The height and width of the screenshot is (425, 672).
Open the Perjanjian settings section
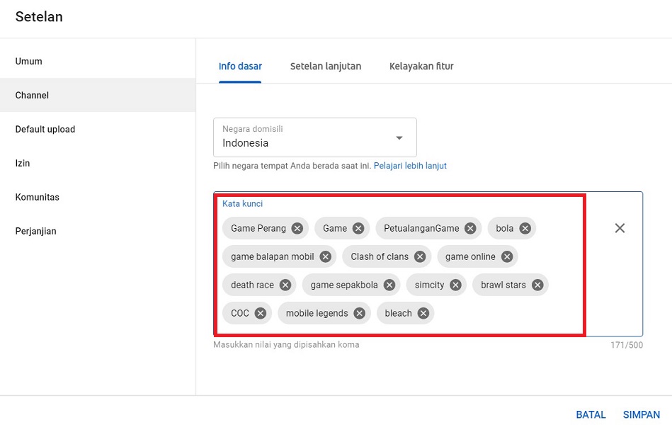[x=98, y=231]
